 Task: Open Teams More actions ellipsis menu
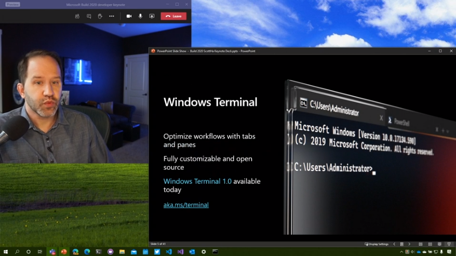pos(111,16)
